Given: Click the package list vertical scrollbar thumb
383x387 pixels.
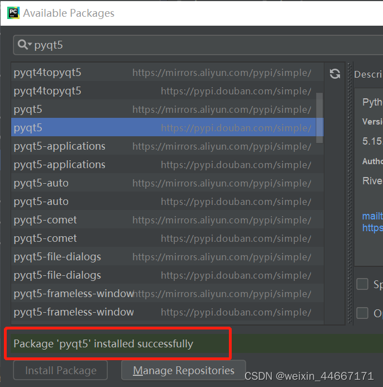Looking at the screenshot, I should tap(319, 118).
